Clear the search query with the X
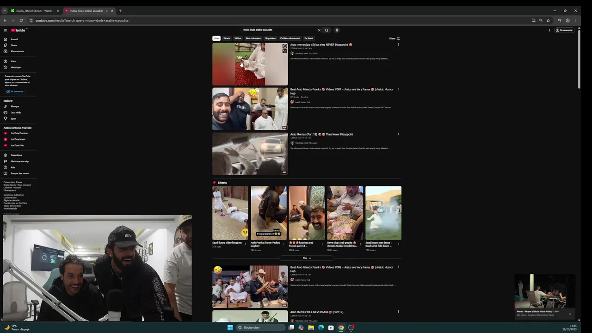The width and height of the screenshot is (592, 333). (319, 30)
